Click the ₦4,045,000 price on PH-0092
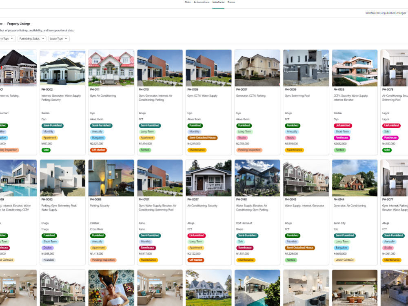The width and height of the screenshot is (408, 306). click(48, 254)
